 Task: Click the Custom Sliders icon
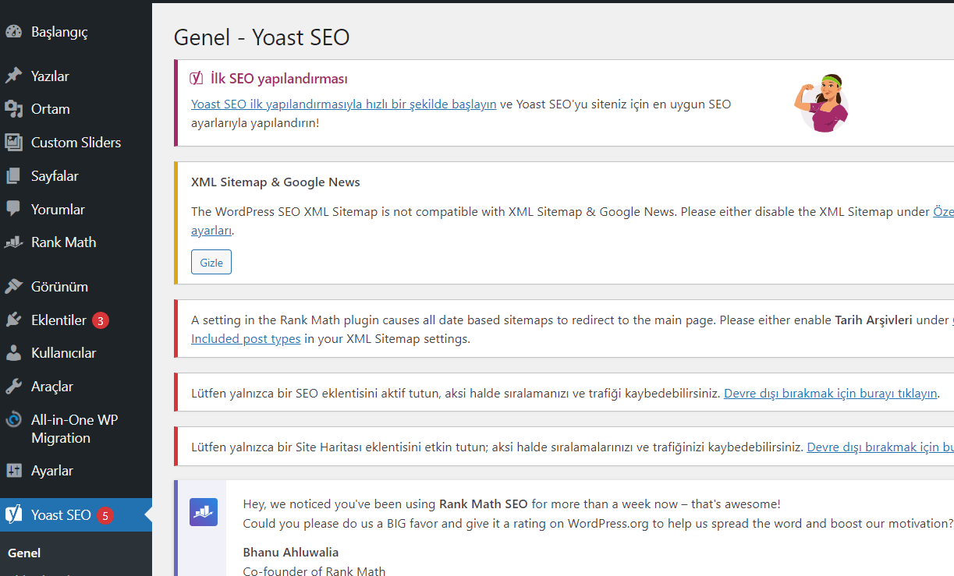coord(13,143)
